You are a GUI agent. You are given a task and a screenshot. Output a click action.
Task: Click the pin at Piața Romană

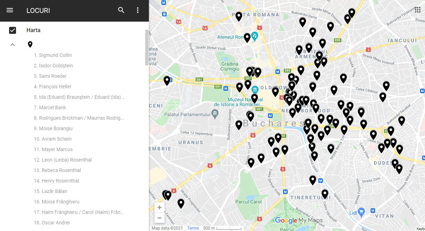pyautogui.click(x=239, y=16)
